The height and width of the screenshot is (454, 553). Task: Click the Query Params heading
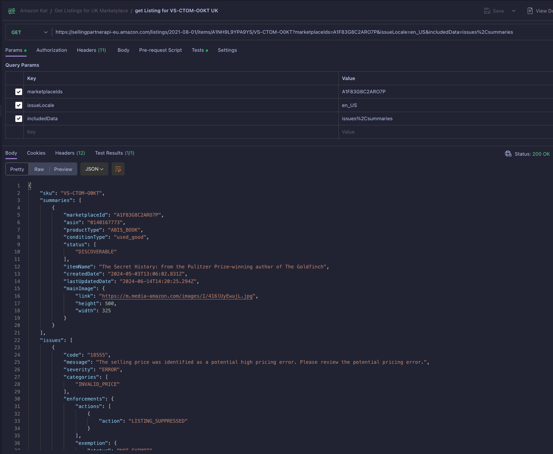coord(22,65)
